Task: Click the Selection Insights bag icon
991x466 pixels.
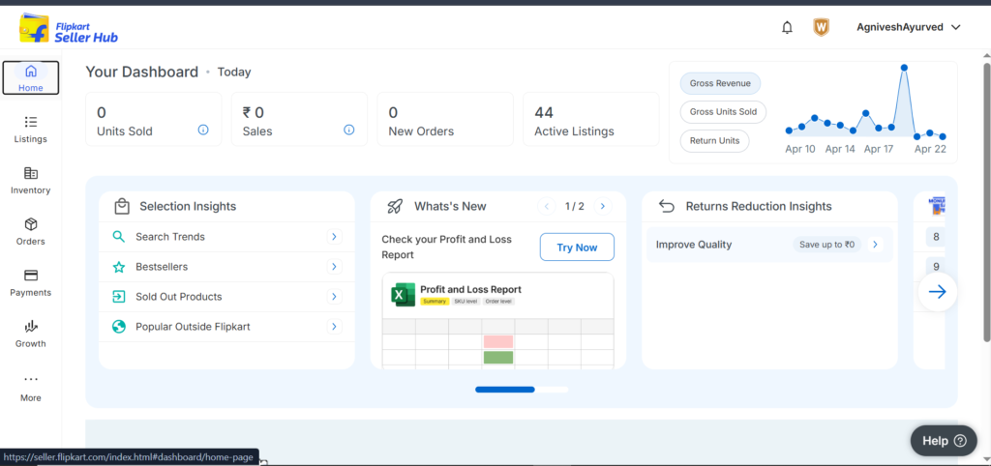Action: [x=122, y=207]
